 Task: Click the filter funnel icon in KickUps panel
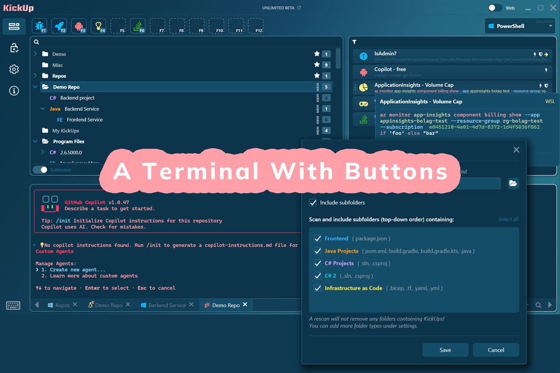click(355, 42)
